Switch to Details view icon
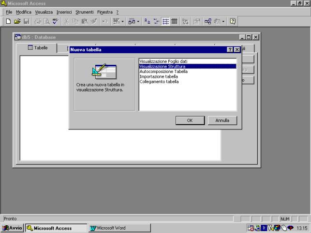 click(174, 21)
